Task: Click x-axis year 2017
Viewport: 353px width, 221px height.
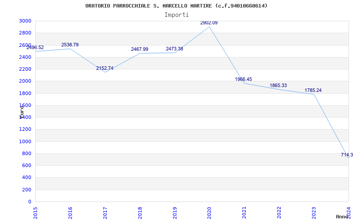Action: coord(105,213)
